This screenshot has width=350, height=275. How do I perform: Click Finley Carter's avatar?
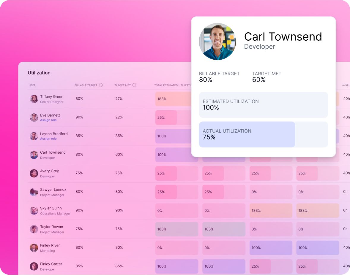coord(34,266)
